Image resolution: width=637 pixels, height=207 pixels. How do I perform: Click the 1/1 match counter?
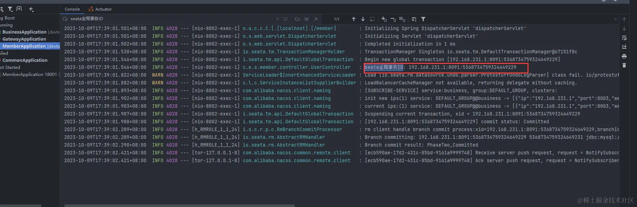tap(336, 19)
